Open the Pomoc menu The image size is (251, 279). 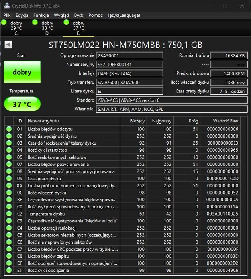[x=96, y=15]
